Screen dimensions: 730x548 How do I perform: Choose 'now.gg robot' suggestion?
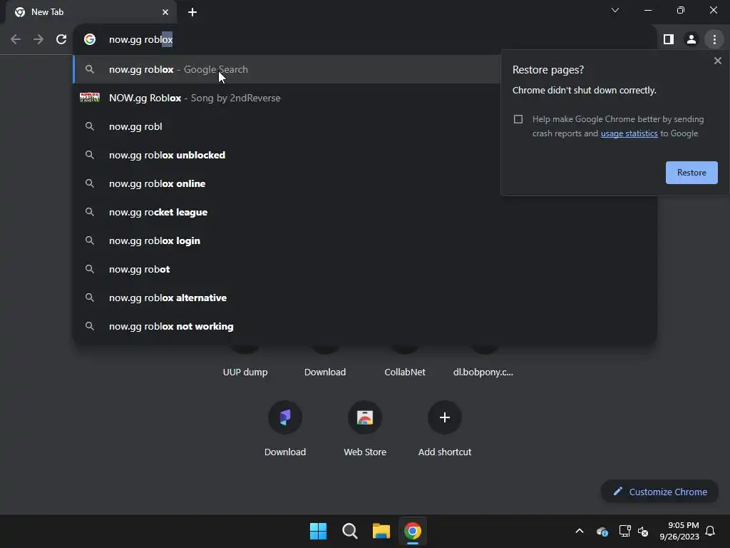coord(365,269)
